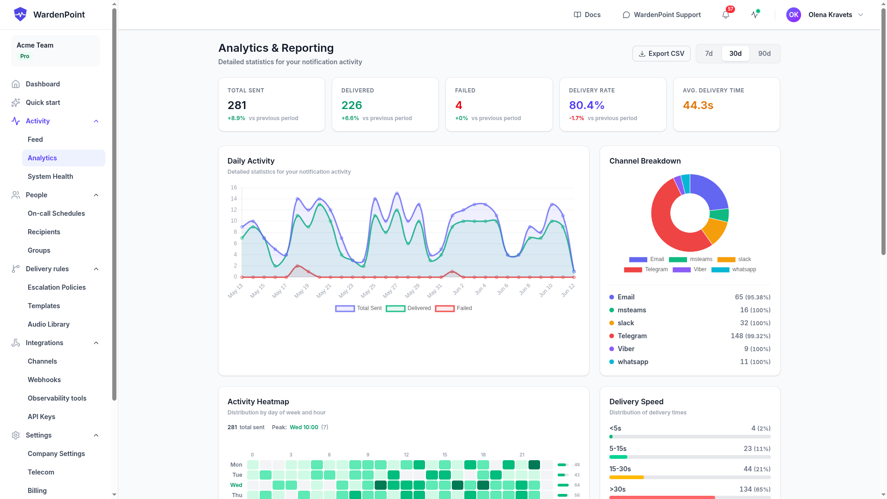Screen dimensions: 887x499
Task: Open Audio Library
Action: (64, 324)
